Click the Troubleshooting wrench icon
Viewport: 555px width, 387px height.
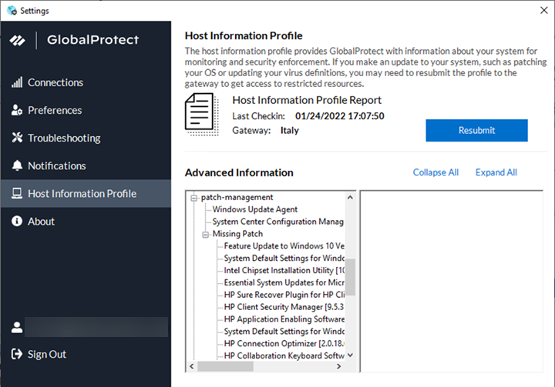coord(17,138)
